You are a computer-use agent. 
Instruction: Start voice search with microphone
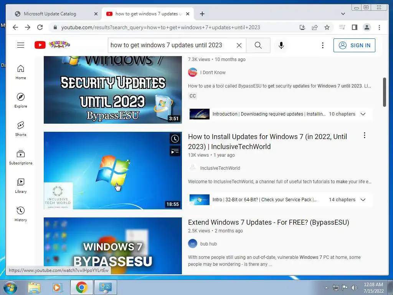click(281, 45)
